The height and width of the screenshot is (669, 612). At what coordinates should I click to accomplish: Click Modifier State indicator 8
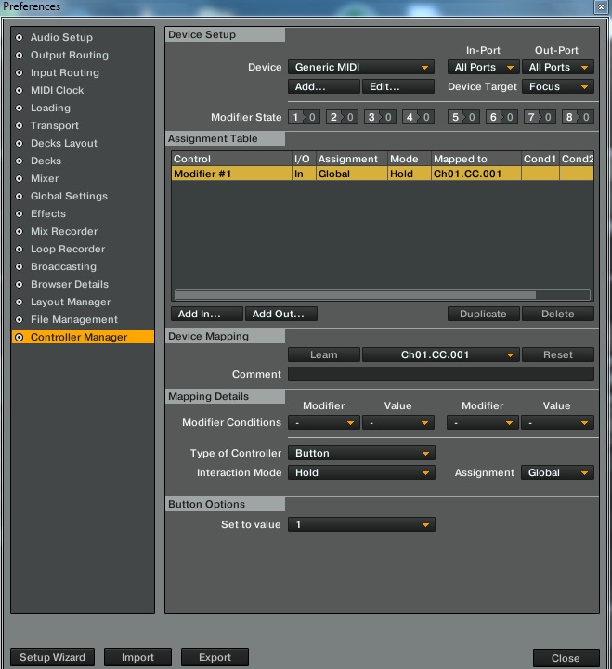578,117
